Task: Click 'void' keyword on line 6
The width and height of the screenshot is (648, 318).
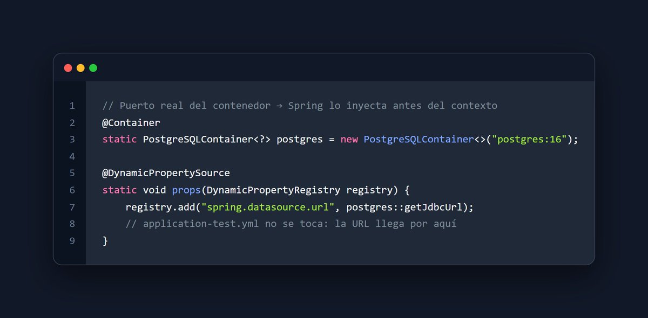Action: point(154,190)
